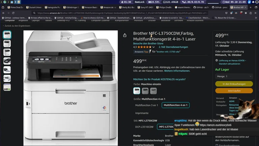Reload the page with the refresh icon

click(x=13, y=13)
